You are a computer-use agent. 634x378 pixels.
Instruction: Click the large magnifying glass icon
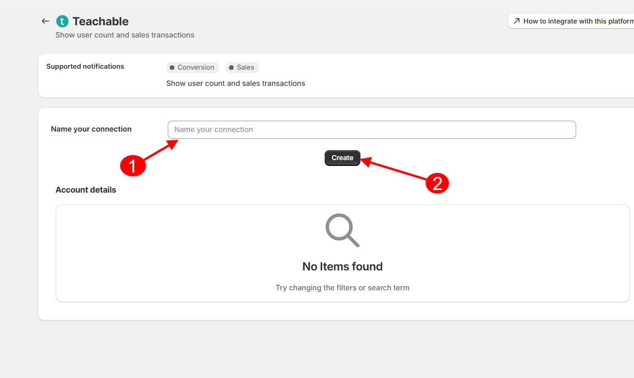point(342,230)
